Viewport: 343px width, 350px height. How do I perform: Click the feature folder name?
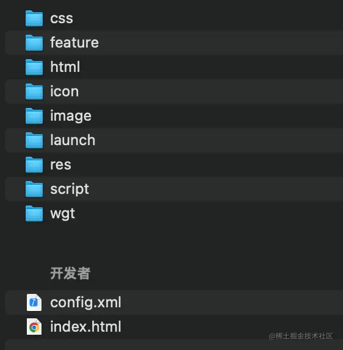[74, 42]
